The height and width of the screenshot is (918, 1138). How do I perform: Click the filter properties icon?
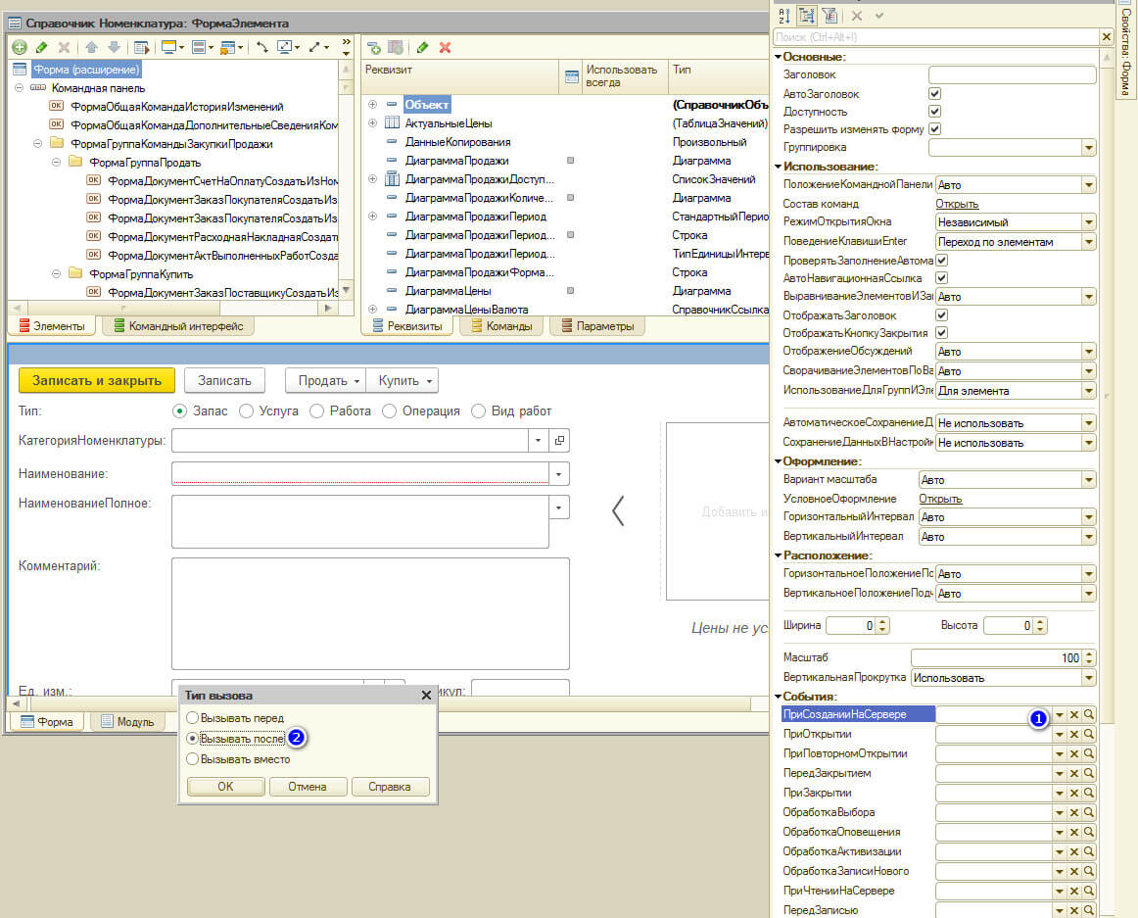pos(830,16)
